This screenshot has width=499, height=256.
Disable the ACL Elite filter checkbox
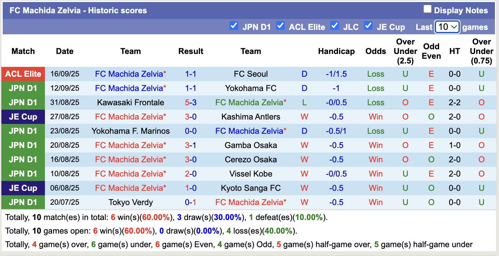(281, 25)
